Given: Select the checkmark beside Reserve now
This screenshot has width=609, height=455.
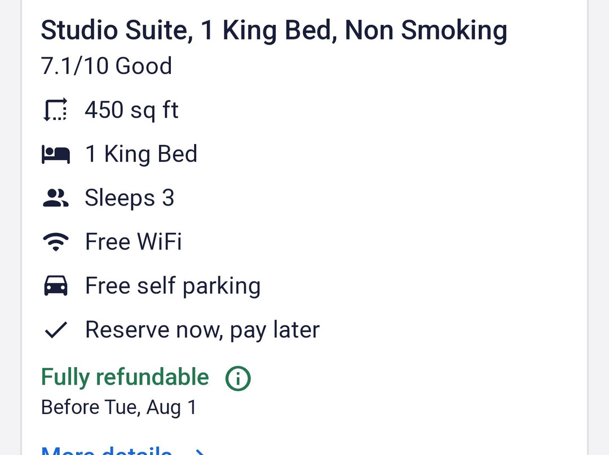Looking at the screenshot, I should (55, 329).
